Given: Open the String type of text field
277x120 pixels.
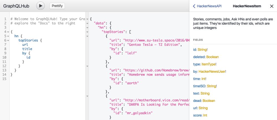Looking at the screenshot, I should click(x=205, y=93).
